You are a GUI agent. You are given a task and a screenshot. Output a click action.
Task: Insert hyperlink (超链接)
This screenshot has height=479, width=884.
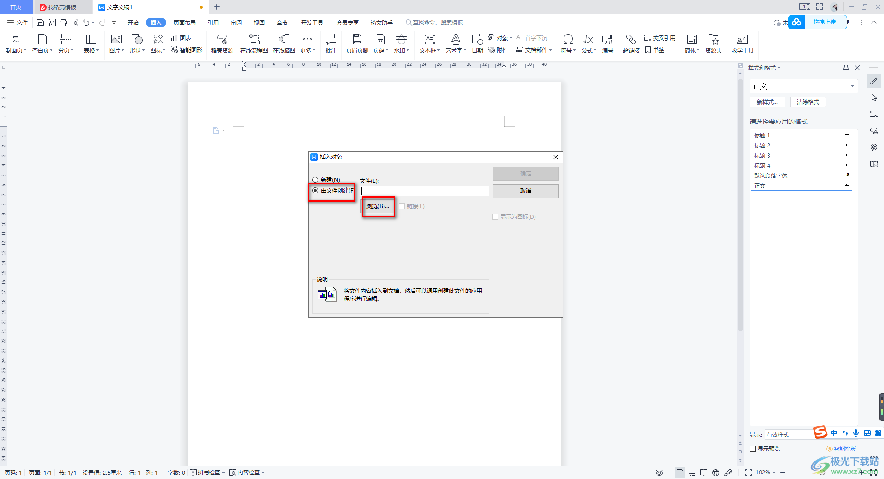631,44
